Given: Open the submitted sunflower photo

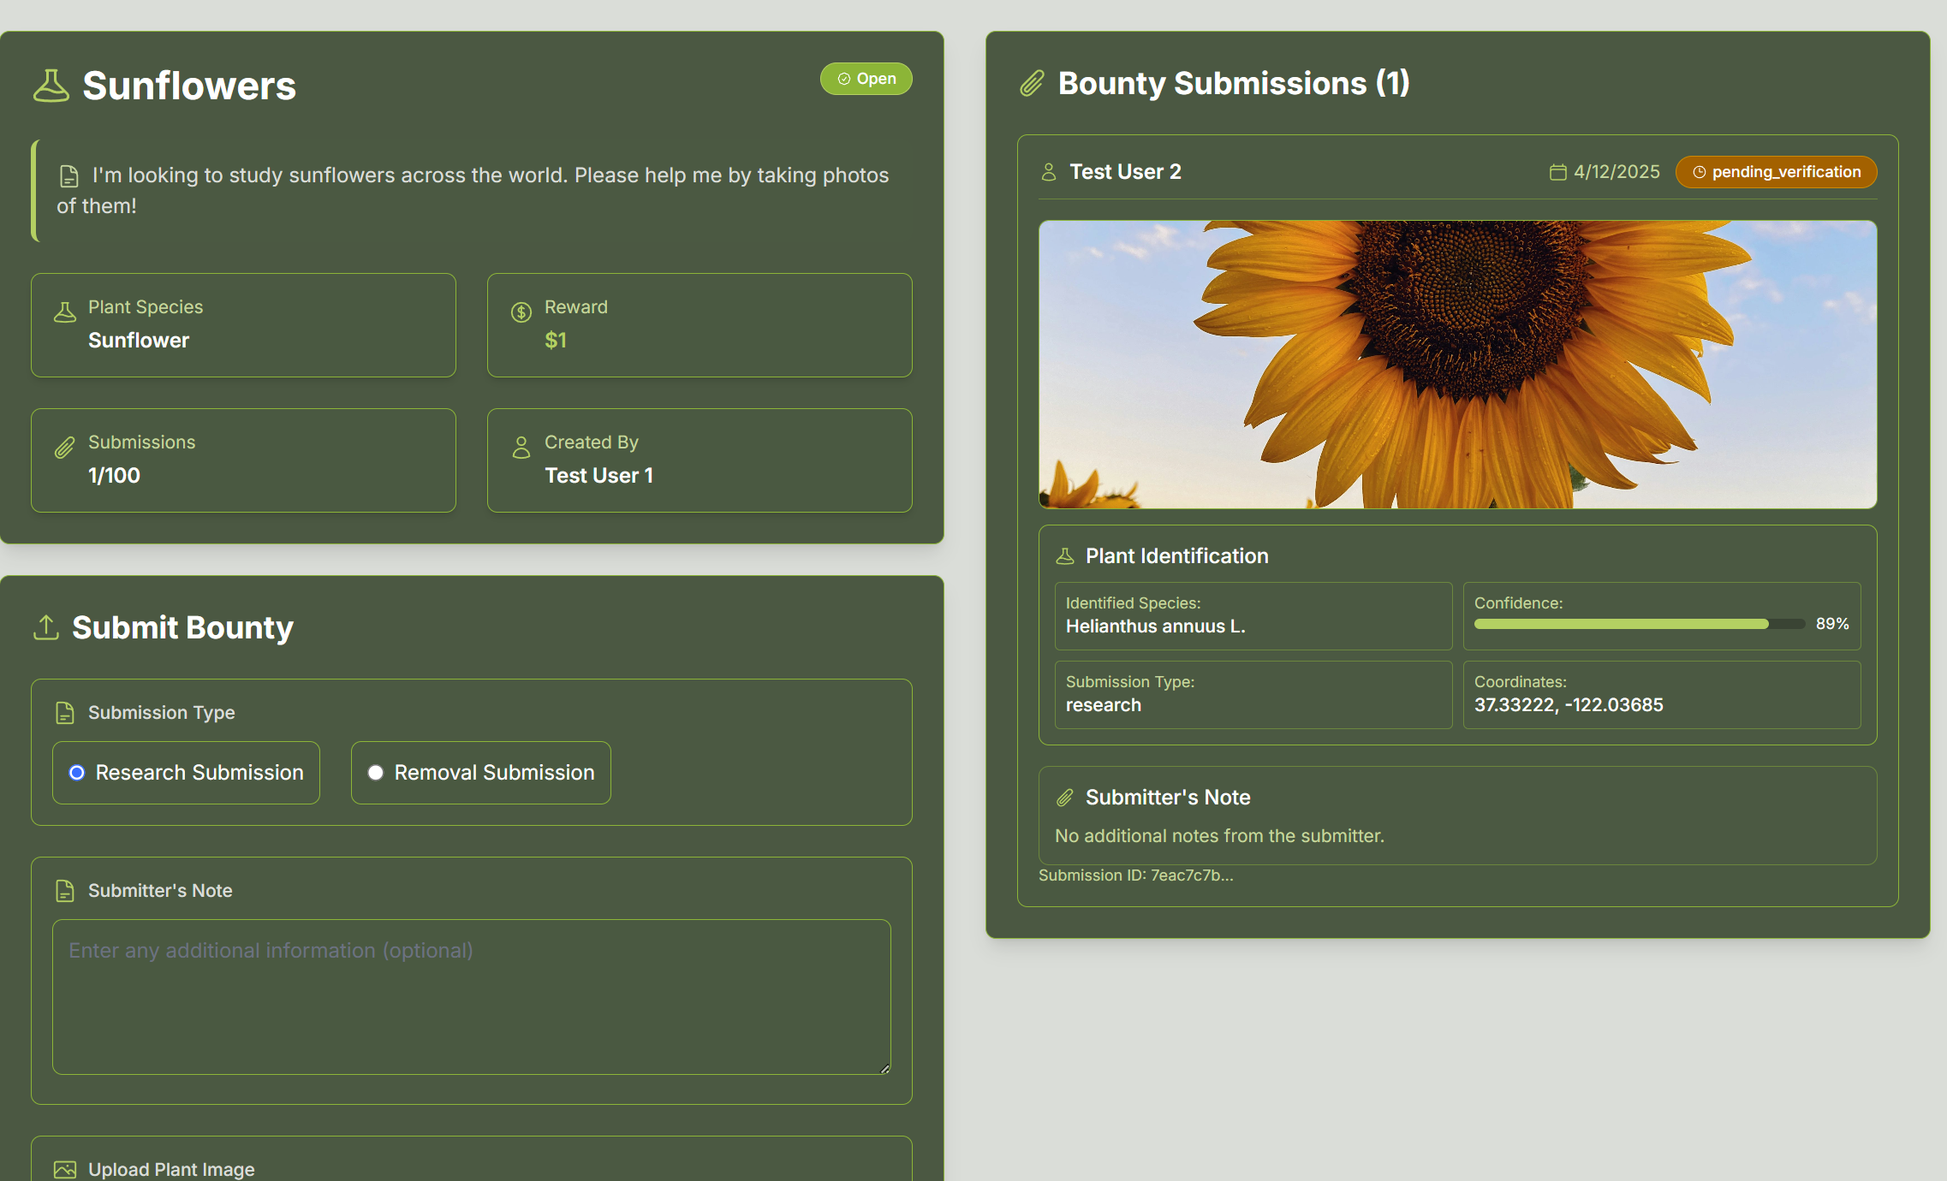Looking at the screenshot, I should [1457, 364].
